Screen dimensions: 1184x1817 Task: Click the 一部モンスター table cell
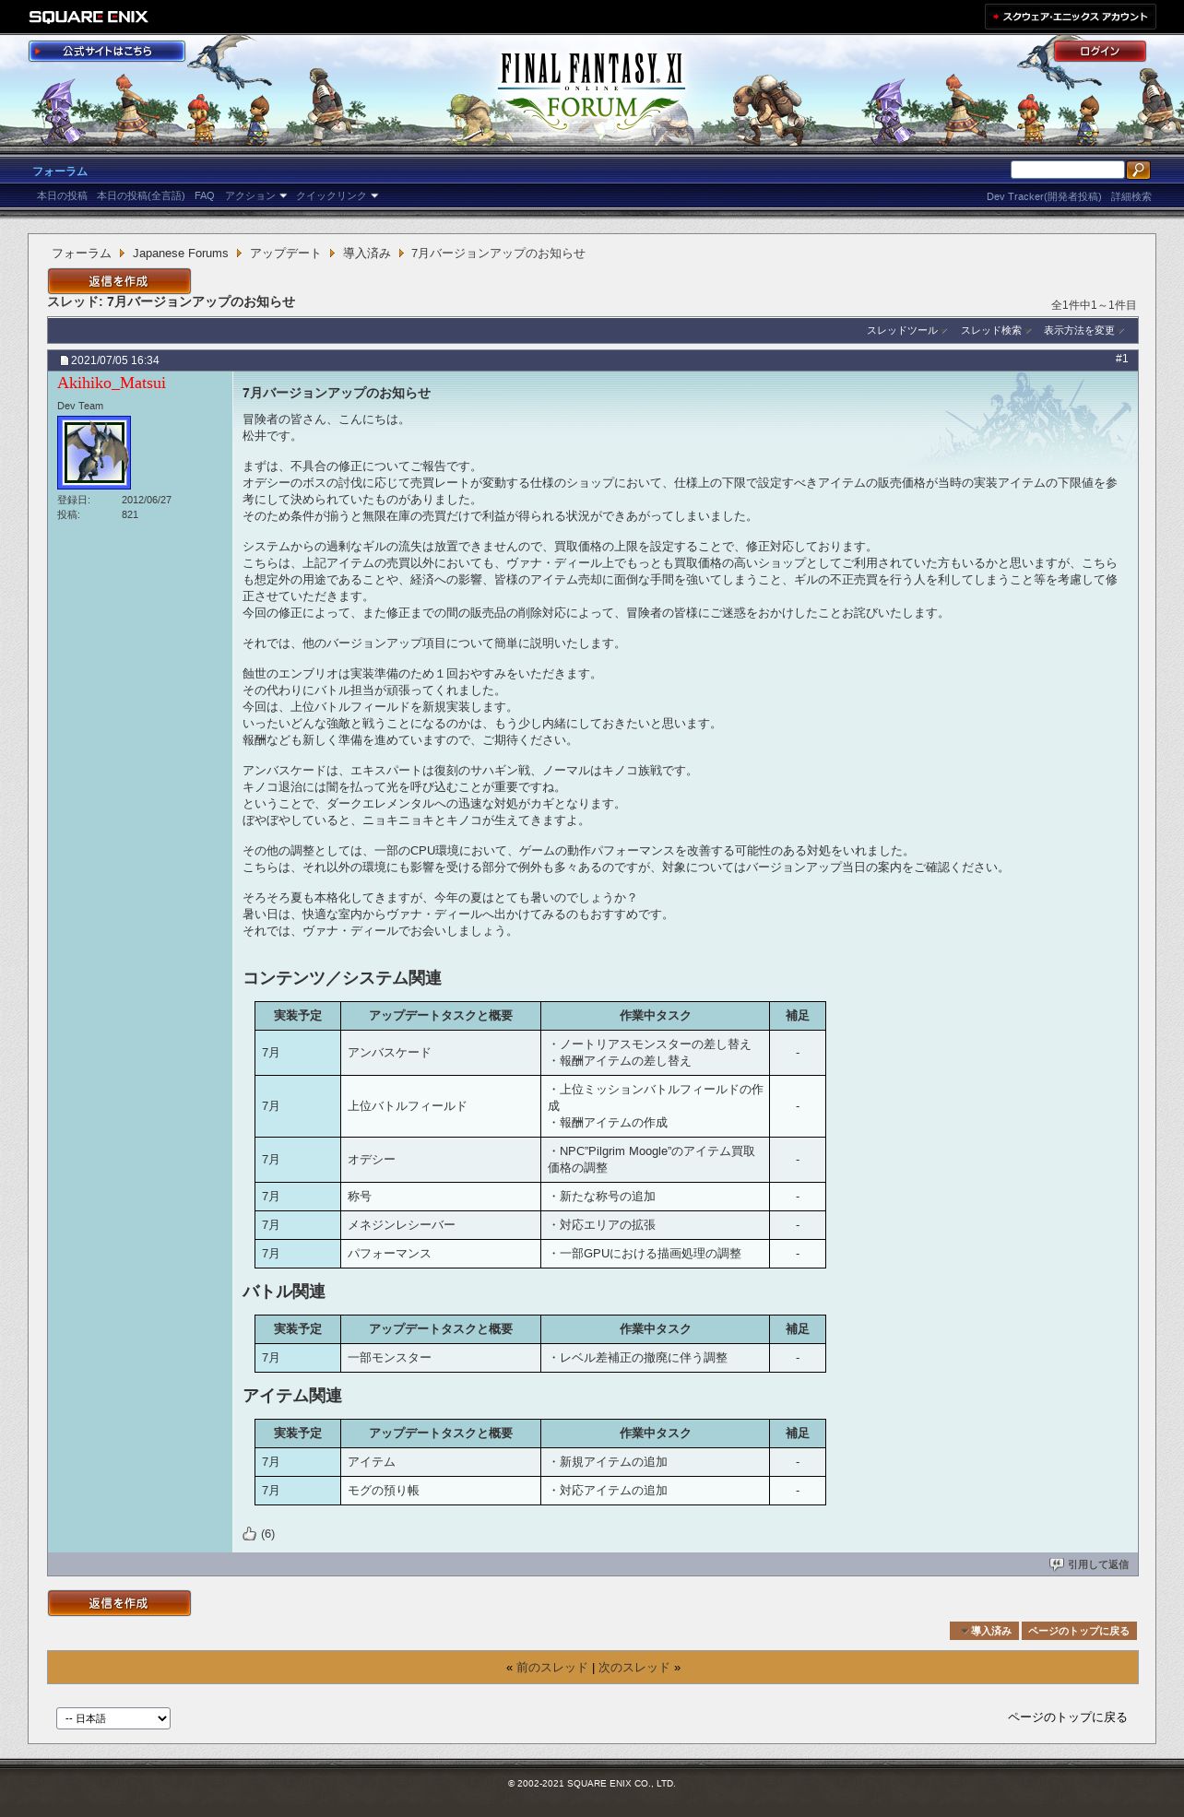(x=441, y=1358)
